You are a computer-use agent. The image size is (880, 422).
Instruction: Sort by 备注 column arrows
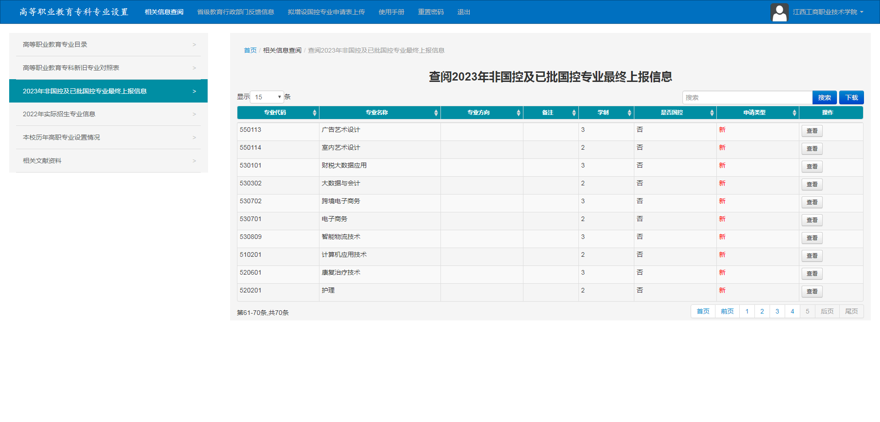click(x=574, y=113)
